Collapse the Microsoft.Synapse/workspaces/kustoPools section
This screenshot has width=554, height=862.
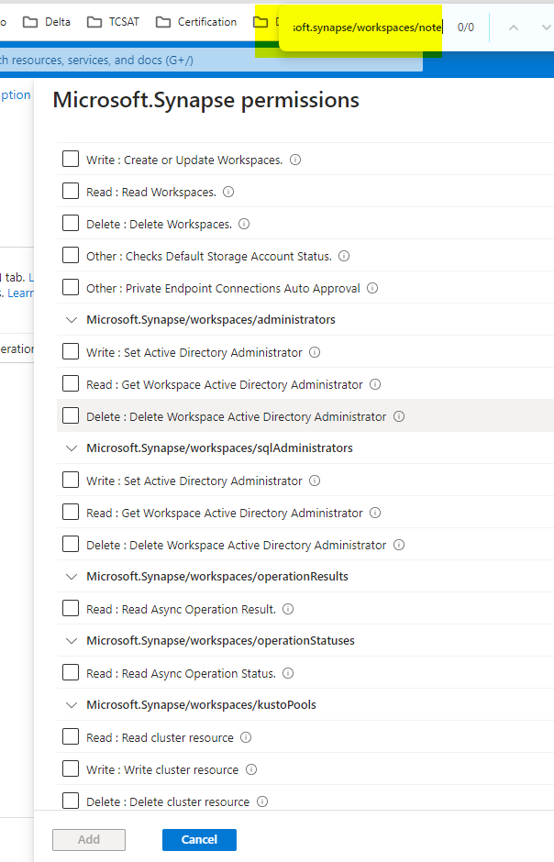pyautogui.click(x=73, y=704)
